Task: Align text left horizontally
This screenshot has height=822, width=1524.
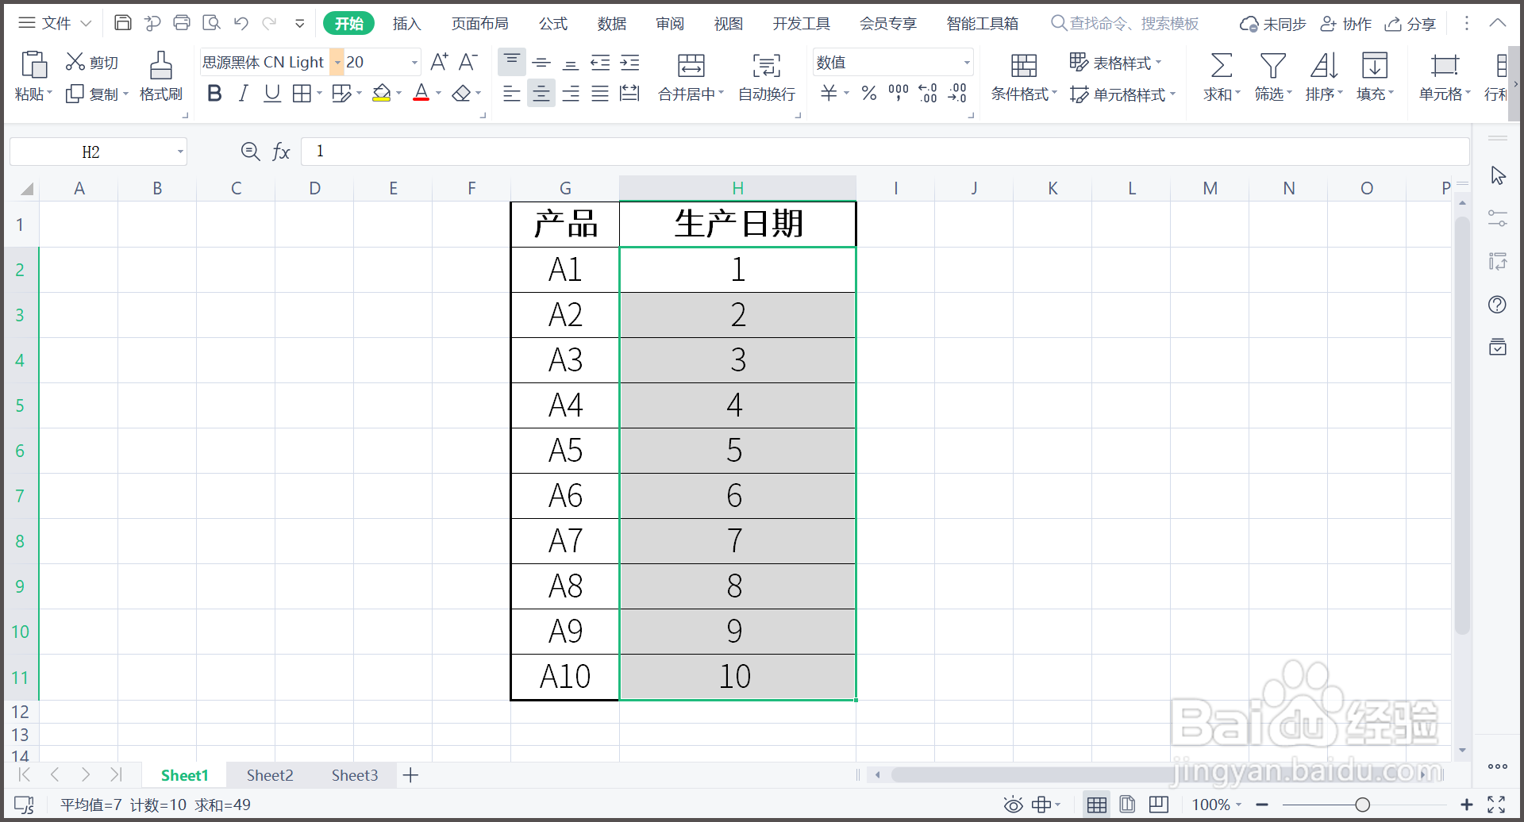Action: click(512, 94)
